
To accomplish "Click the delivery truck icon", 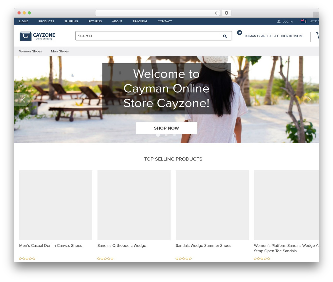I will (x=240, y=33).
